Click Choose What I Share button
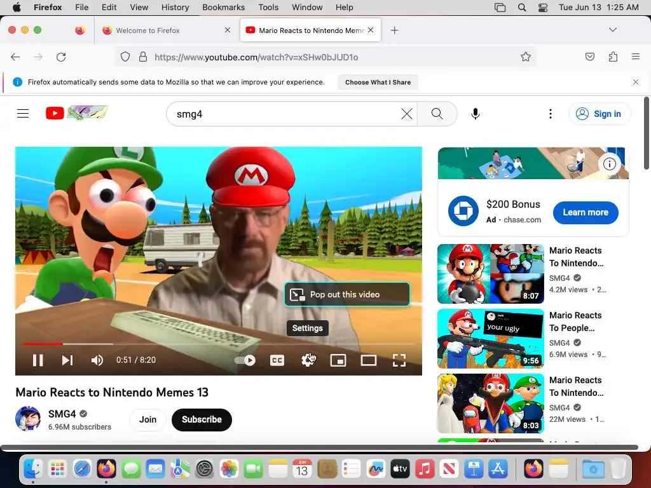The height and width of the screenshot is (488, 651). [x=378, y=82]
